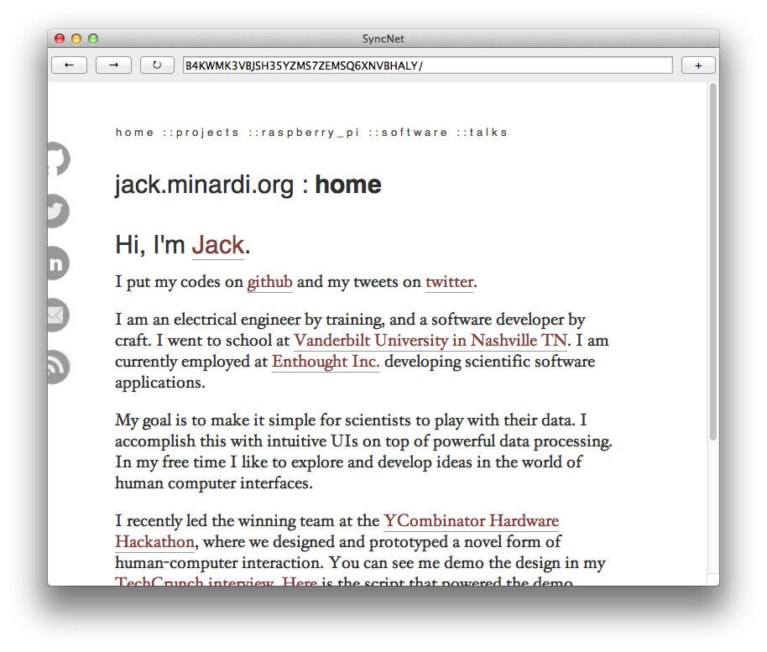Open the GitHub sidebar icon

point(56,159)
